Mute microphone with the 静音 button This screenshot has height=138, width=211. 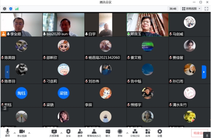(8, 133)
